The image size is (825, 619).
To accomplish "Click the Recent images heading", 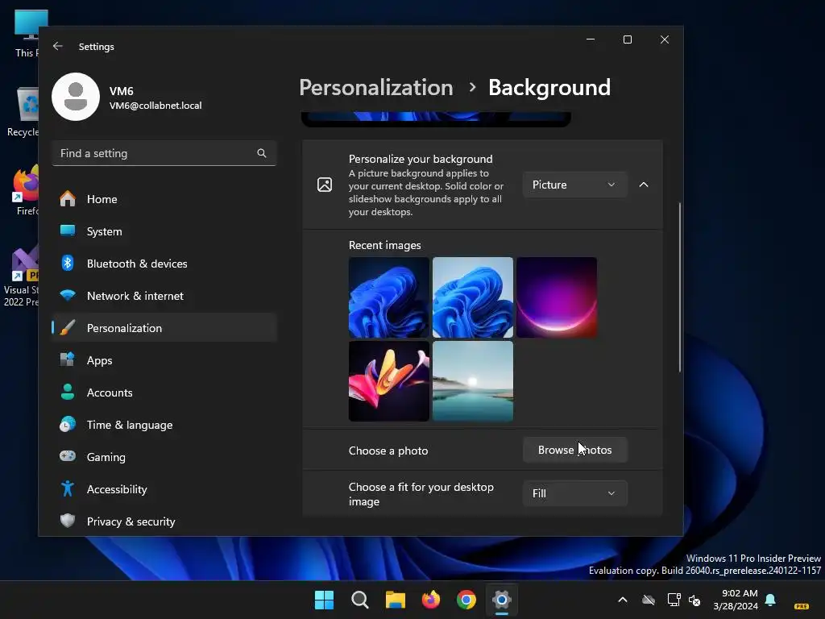I will [384, 245].
